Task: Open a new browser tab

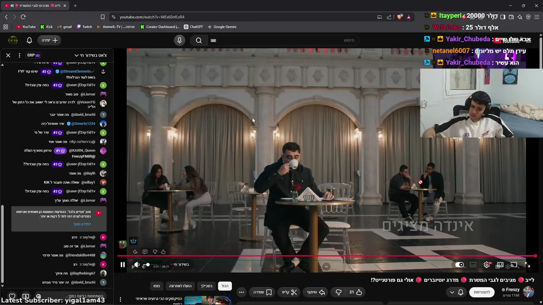Action: tap(75, 6)
